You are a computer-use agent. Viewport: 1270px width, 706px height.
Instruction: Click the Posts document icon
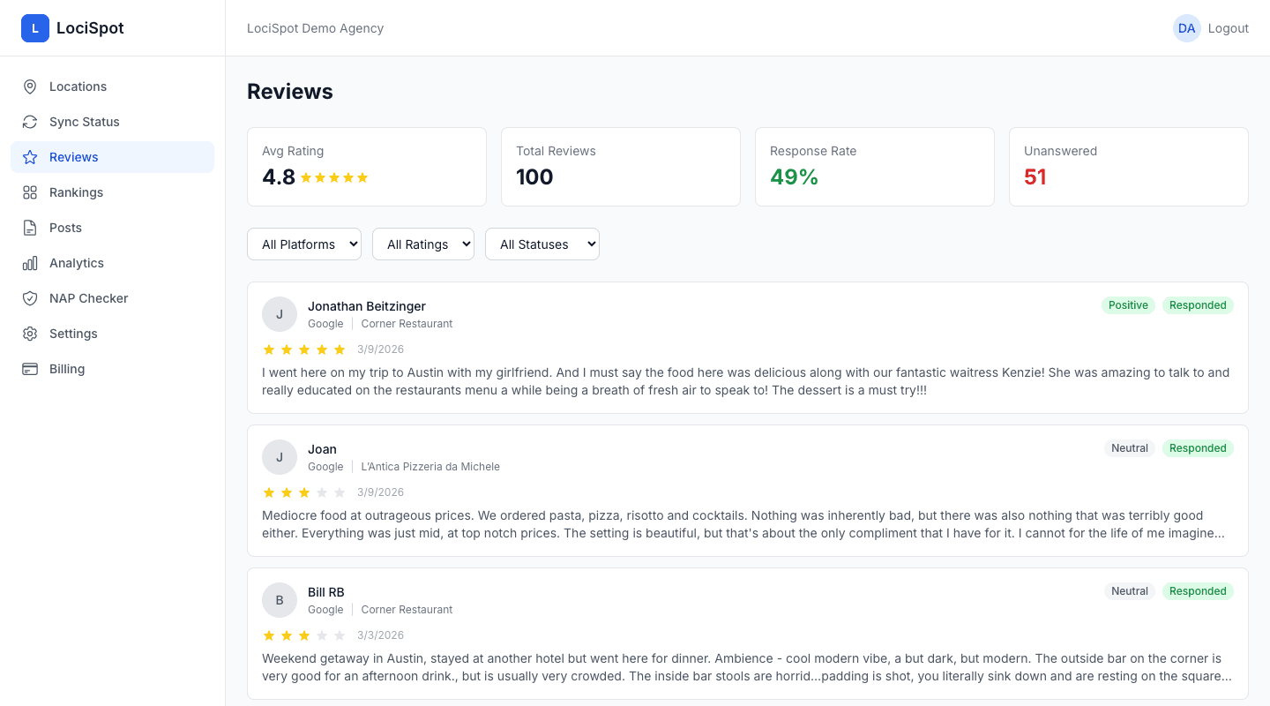pyautogui.click(x=29, y=228)
